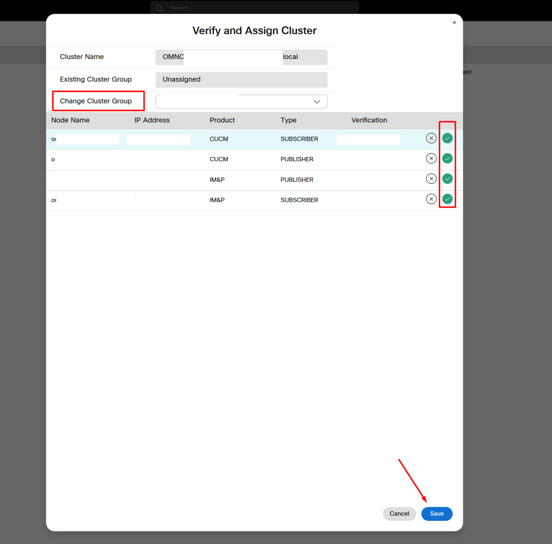The image size is (552, 544).
Task: Click the Node Name column header
Action: click(x=70, y=120)
